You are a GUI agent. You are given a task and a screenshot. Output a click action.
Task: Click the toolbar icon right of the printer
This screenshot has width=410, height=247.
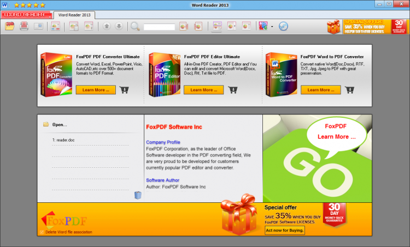pyautogui.click(x=38, y=26)
